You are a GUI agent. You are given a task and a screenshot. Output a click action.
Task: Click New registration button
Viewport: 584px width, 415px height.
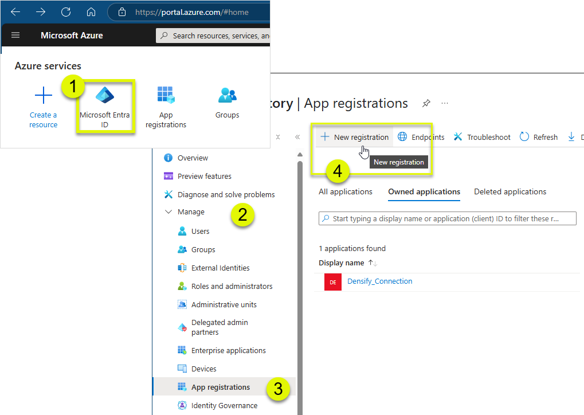click(354, 137)
